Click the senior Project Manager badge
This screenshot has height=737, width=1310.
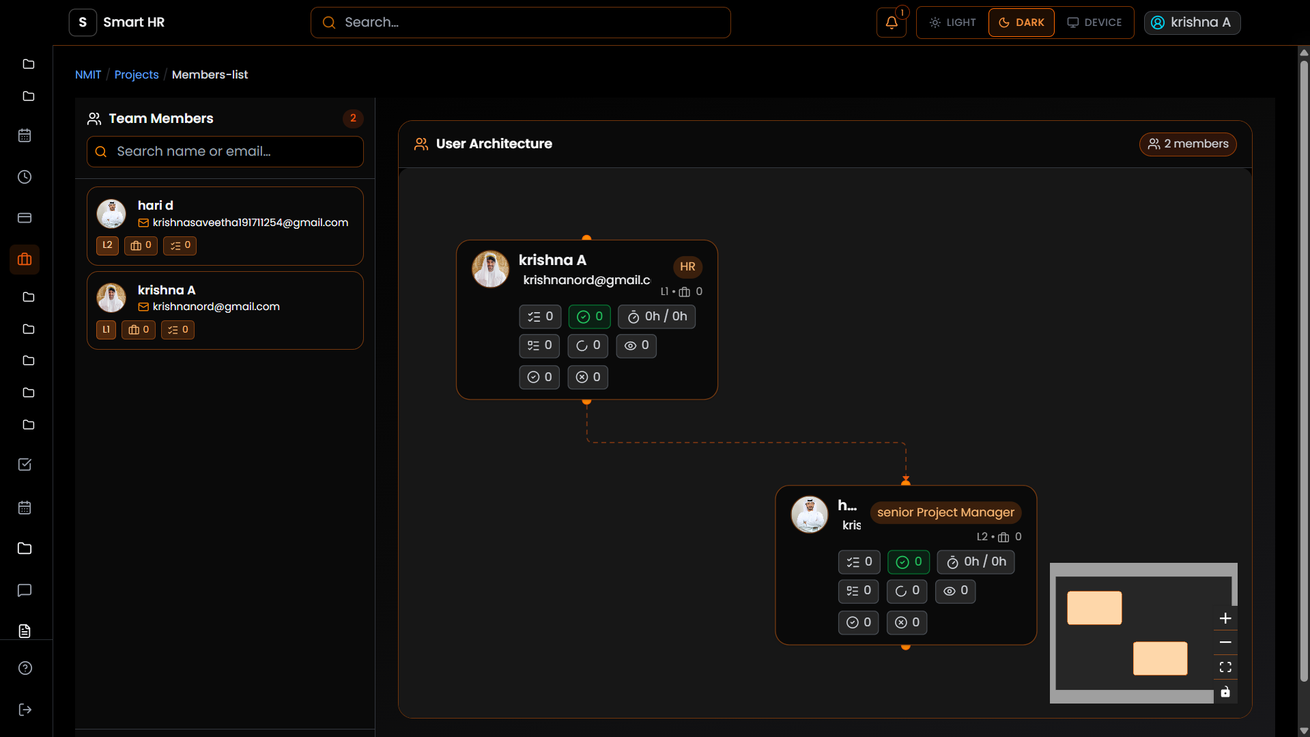[x=945, y=512]
